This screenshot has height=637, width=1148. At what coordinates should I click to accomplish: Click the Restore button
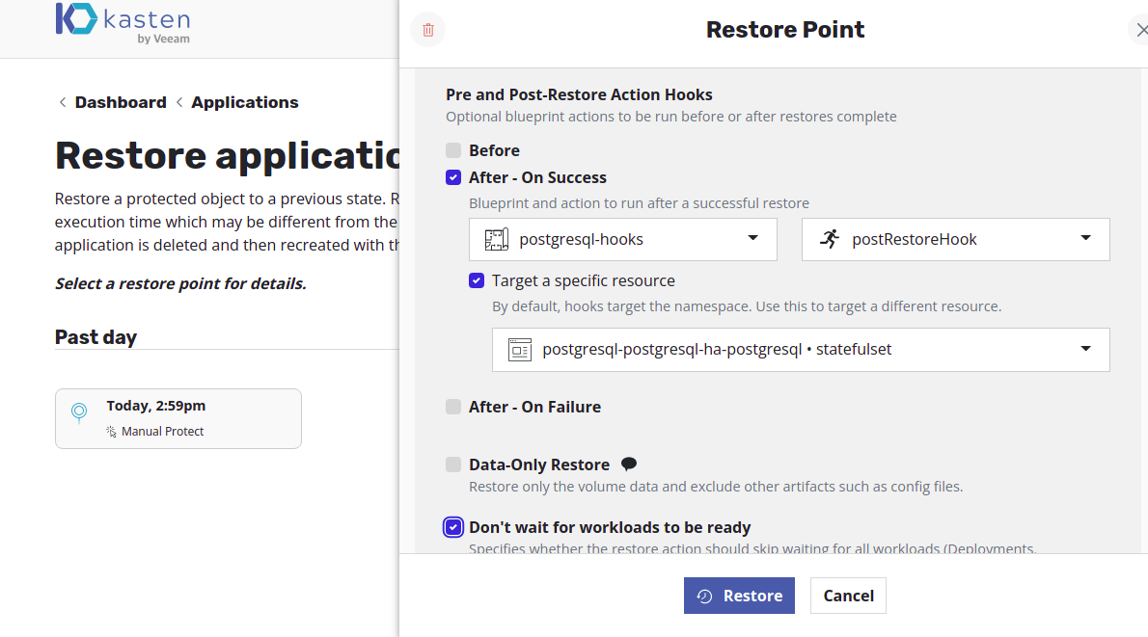pos(739,596)
